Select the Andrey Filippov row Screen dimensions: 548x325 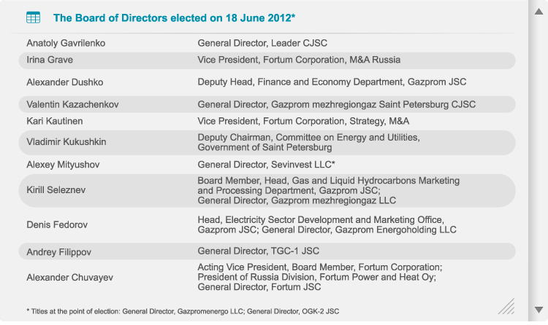point(267,251)
